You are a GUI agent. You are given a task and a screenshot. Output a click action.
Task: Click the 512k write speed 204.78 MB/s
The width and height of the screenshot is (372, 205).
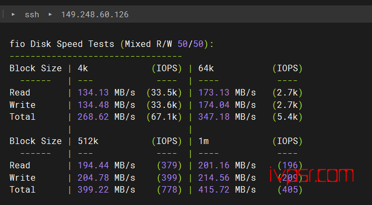pyautogui.click(x=107, y=177)
